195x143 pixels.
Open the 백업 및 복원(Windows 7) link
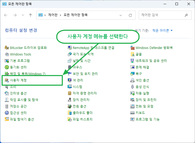click(x=28, y=74)
